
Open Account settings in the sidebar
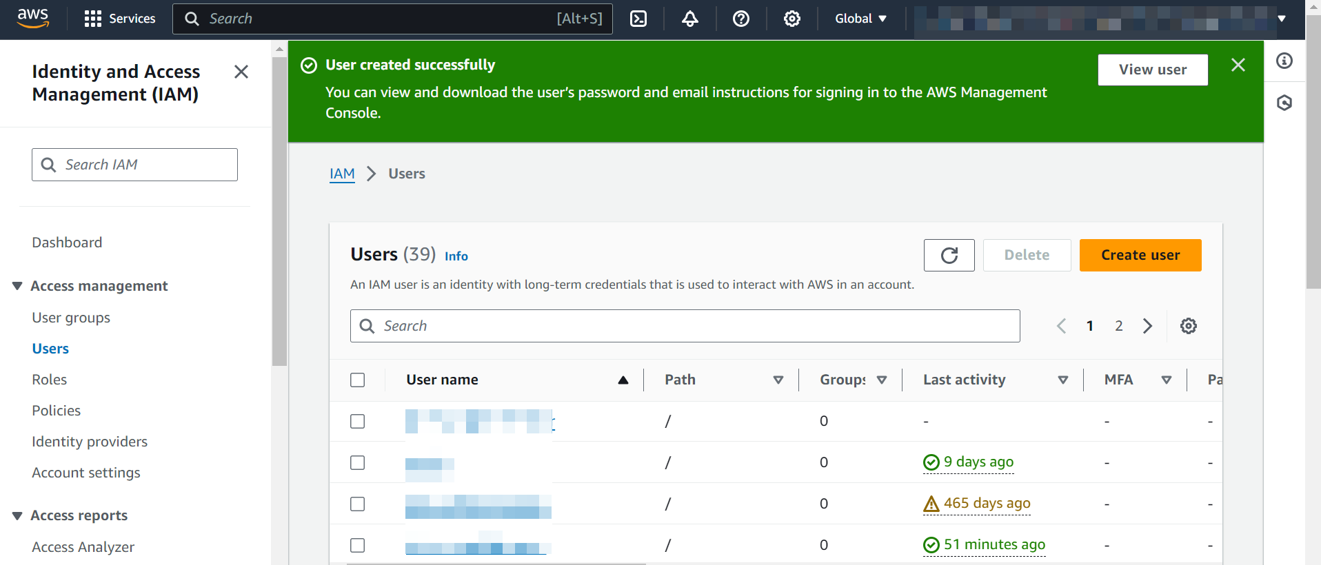coord(86,473)
